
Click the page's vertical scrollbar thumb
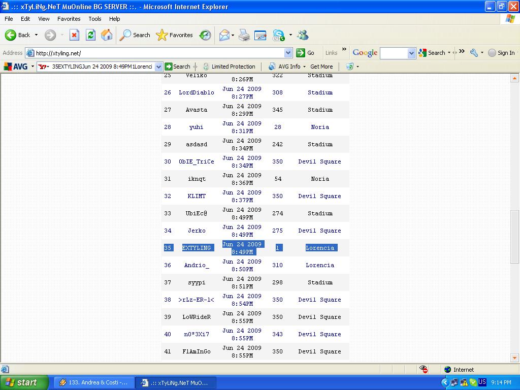514,236
